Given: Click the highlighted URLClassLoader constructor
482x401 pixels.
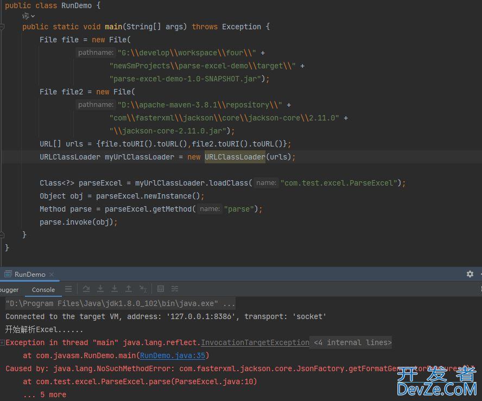Looking at the screenshot, I should 235,157.
